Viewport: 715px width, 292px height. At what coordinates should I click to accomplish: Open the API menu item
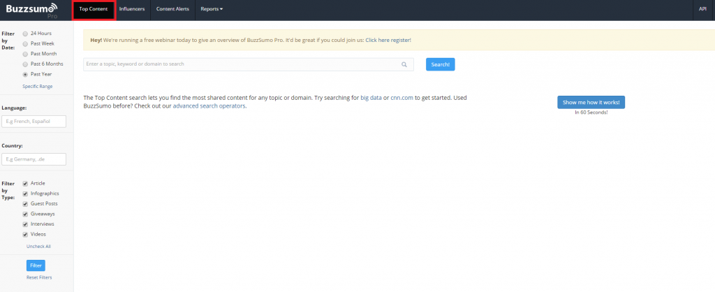click(702, 9)
